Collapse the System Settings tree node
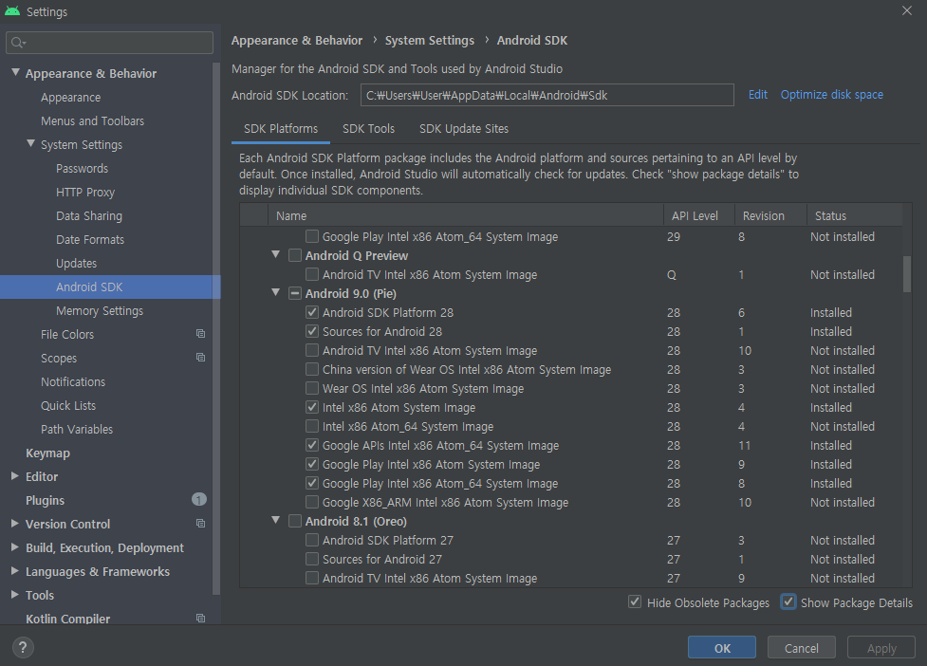Screen dimensions: 927x666 30,143
